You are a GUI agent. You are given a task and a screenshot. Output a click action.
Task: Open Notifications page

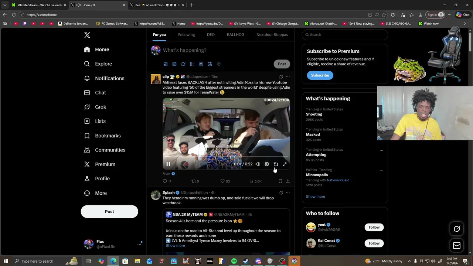click(104, 78)
